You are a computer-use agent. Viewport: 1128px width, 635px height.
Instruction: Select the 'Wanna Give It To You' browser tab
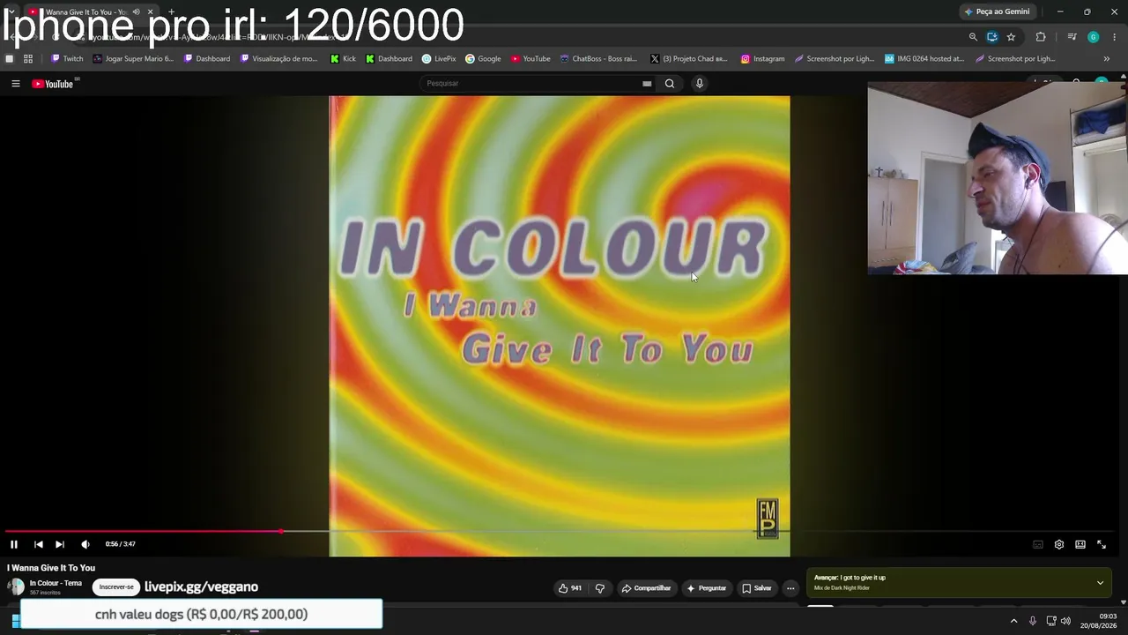coord(86,12)
